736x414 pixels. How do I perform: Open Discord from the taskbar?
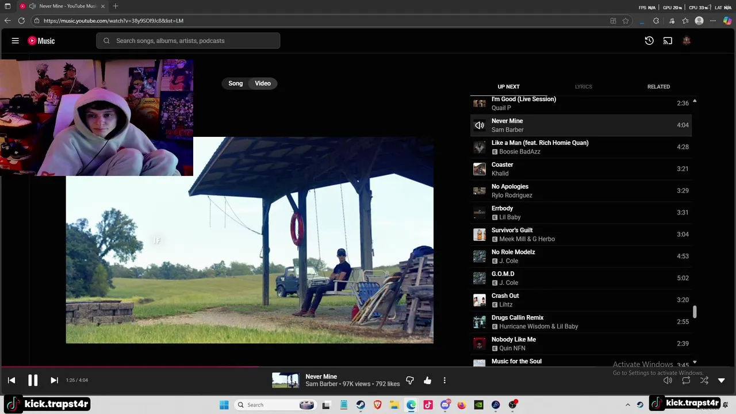point(445,405)
